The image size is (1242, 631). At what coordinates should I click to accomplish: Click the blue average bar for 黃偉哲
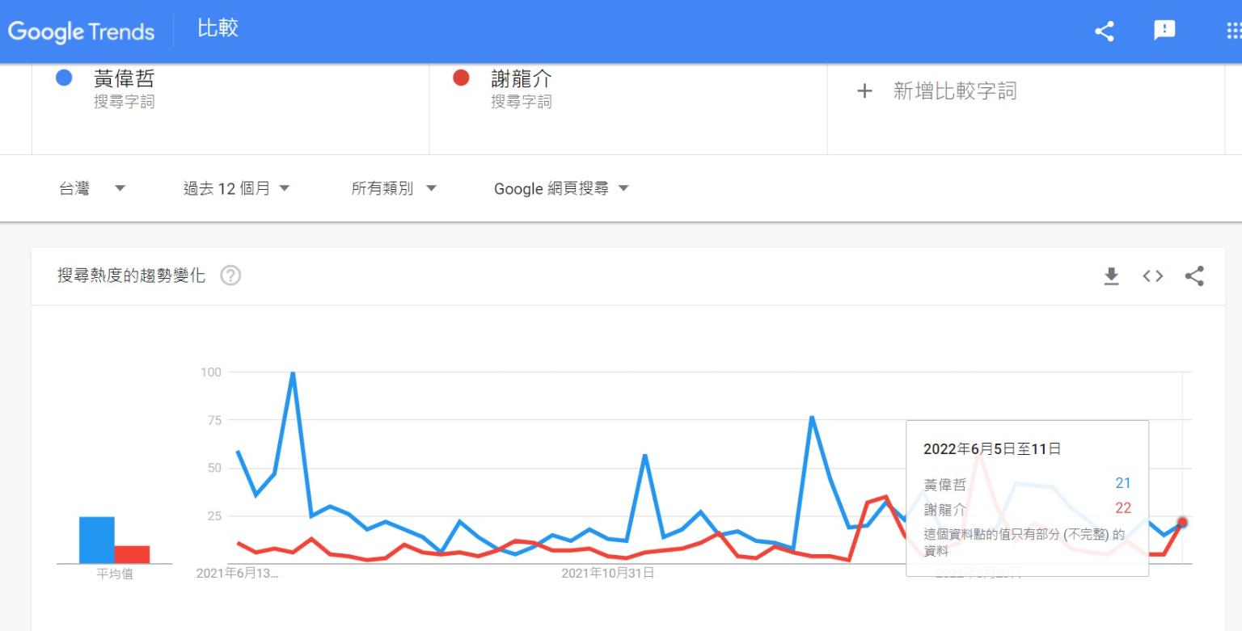[x=96, y=540]
